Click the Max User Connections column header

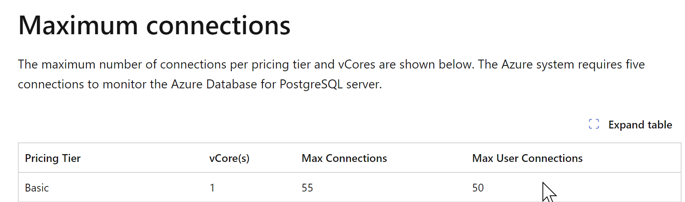click(527, 158)
